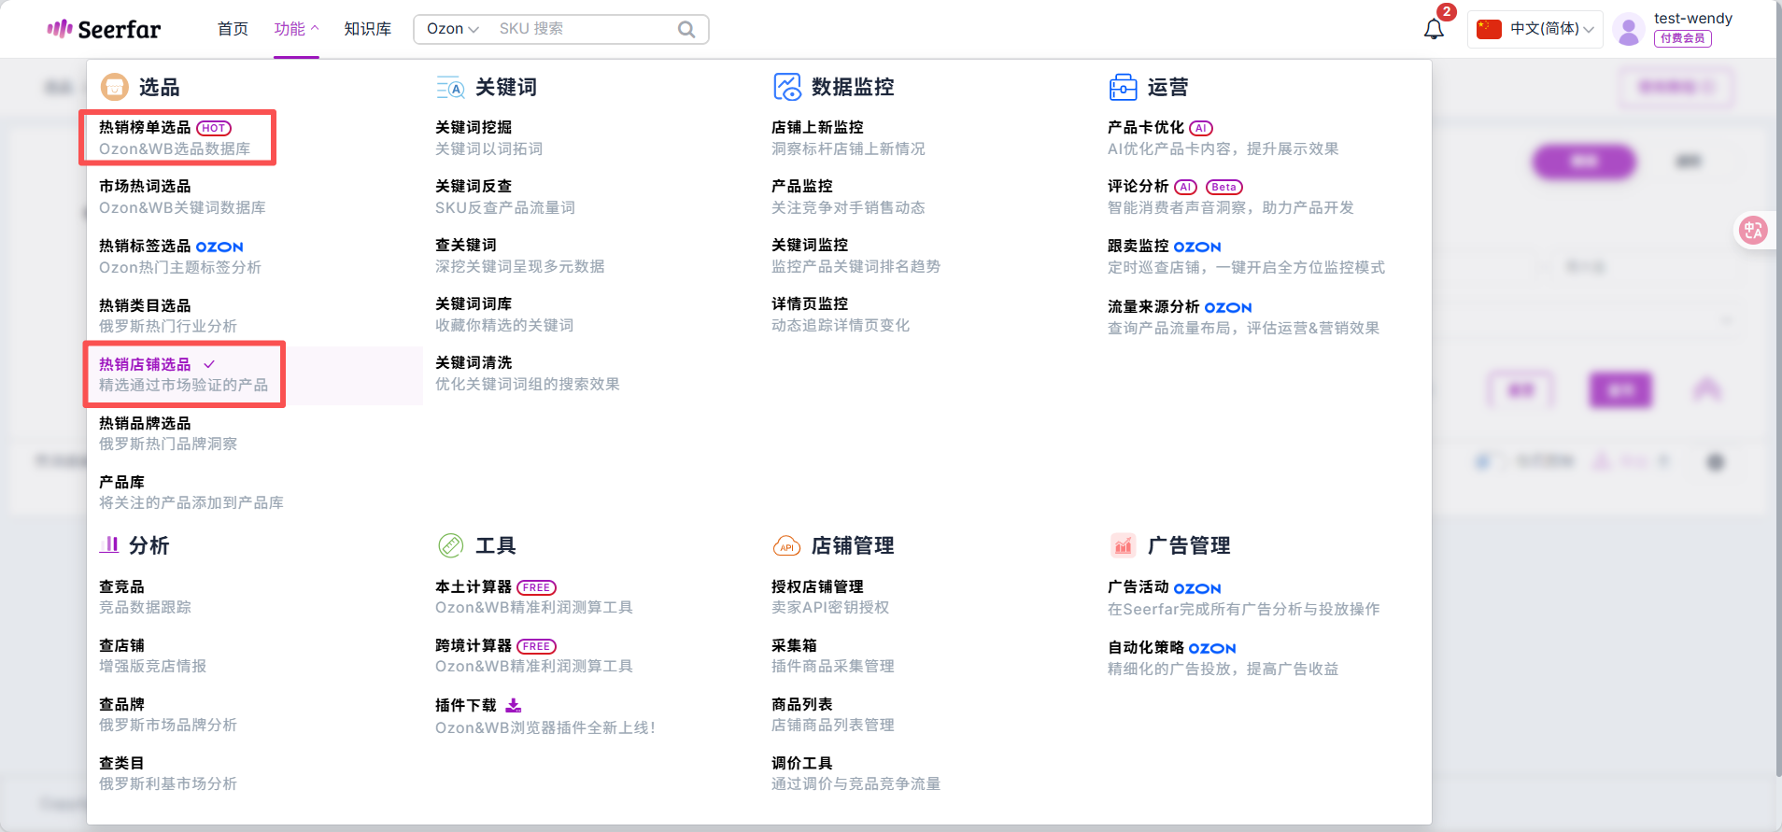Viewport: 1782px width, 832px height.
Task: Click the SKU search magnifier icon
Action: coord(686,29)
